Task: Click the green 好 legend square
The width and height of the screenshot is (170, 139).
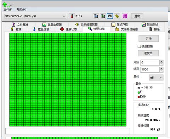Action: [138, 93]
